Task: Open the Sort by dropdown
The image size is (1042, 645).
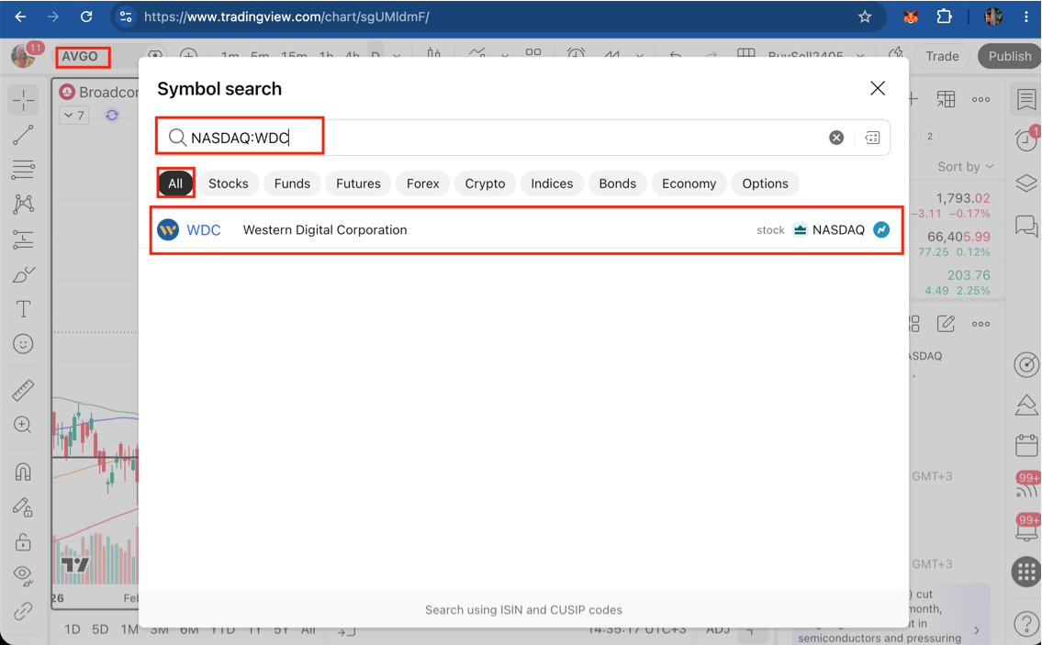Action: tap(965, 167)
